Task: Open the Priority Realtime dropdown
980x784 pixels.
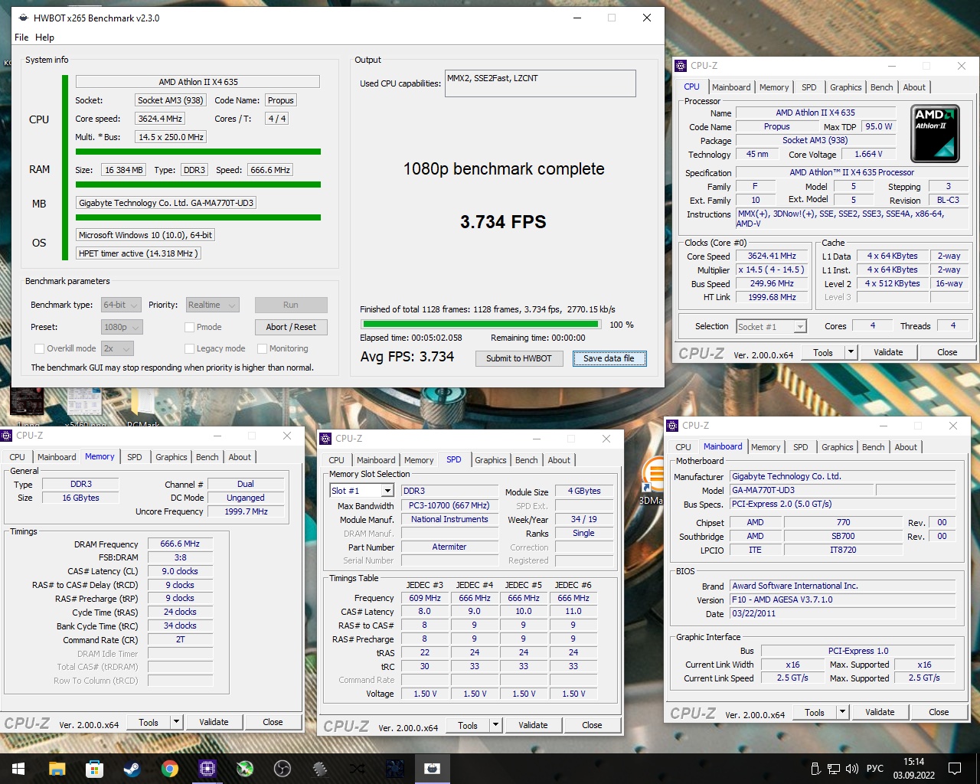Action: pyautogui.click(x=213, y=305)
